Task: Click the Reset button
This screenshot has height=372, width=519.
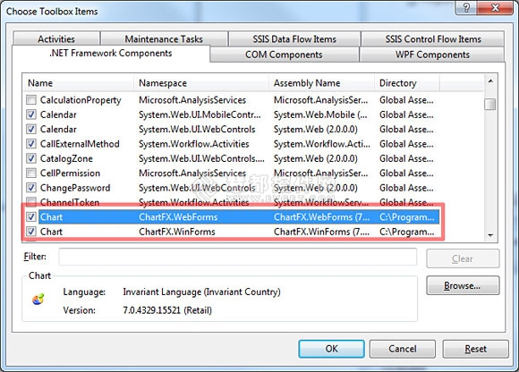Action: [x=476, y=349]
